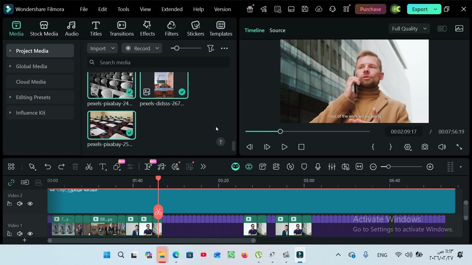Toggle lock on Video 2 track

pyautogui.click(x=10, y=204)
